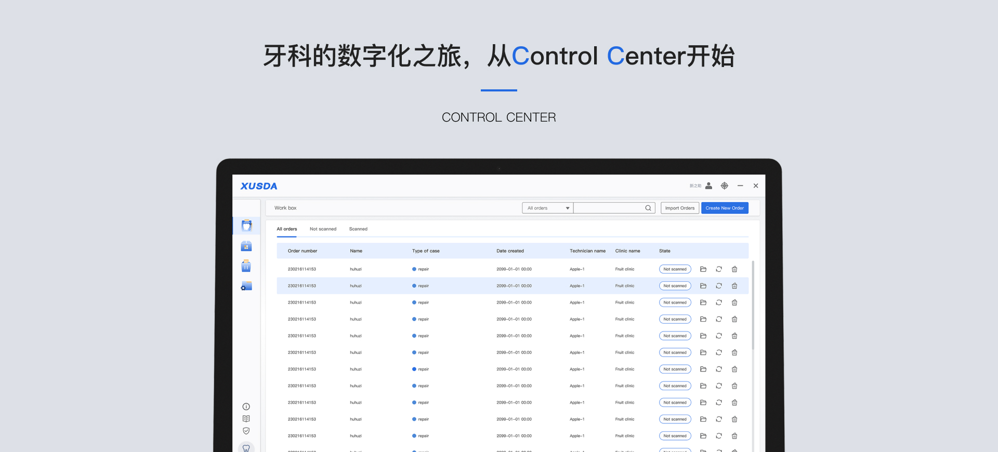Open the folder settings sidebar icon
This screenshot has width=998, height=452.
pos(246,286)
